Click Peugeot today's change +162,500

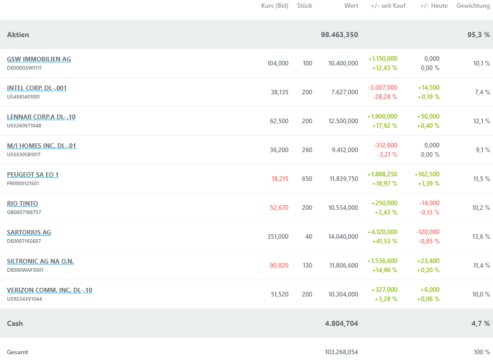(x=427, y=174)
